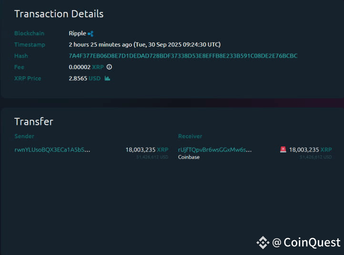
Task: Click the red alert siren icon
Action: coord(283,150)
